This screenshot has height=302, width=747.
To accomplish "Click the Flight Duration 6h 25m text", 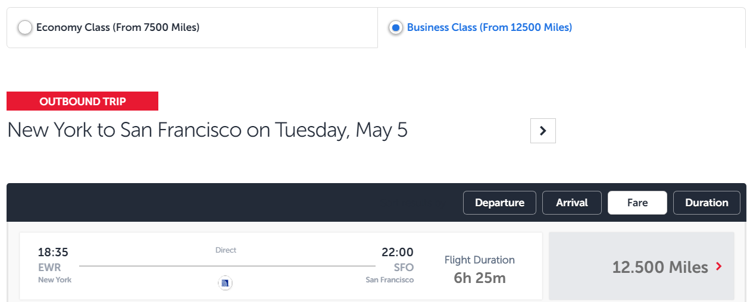I will (480, 269).
